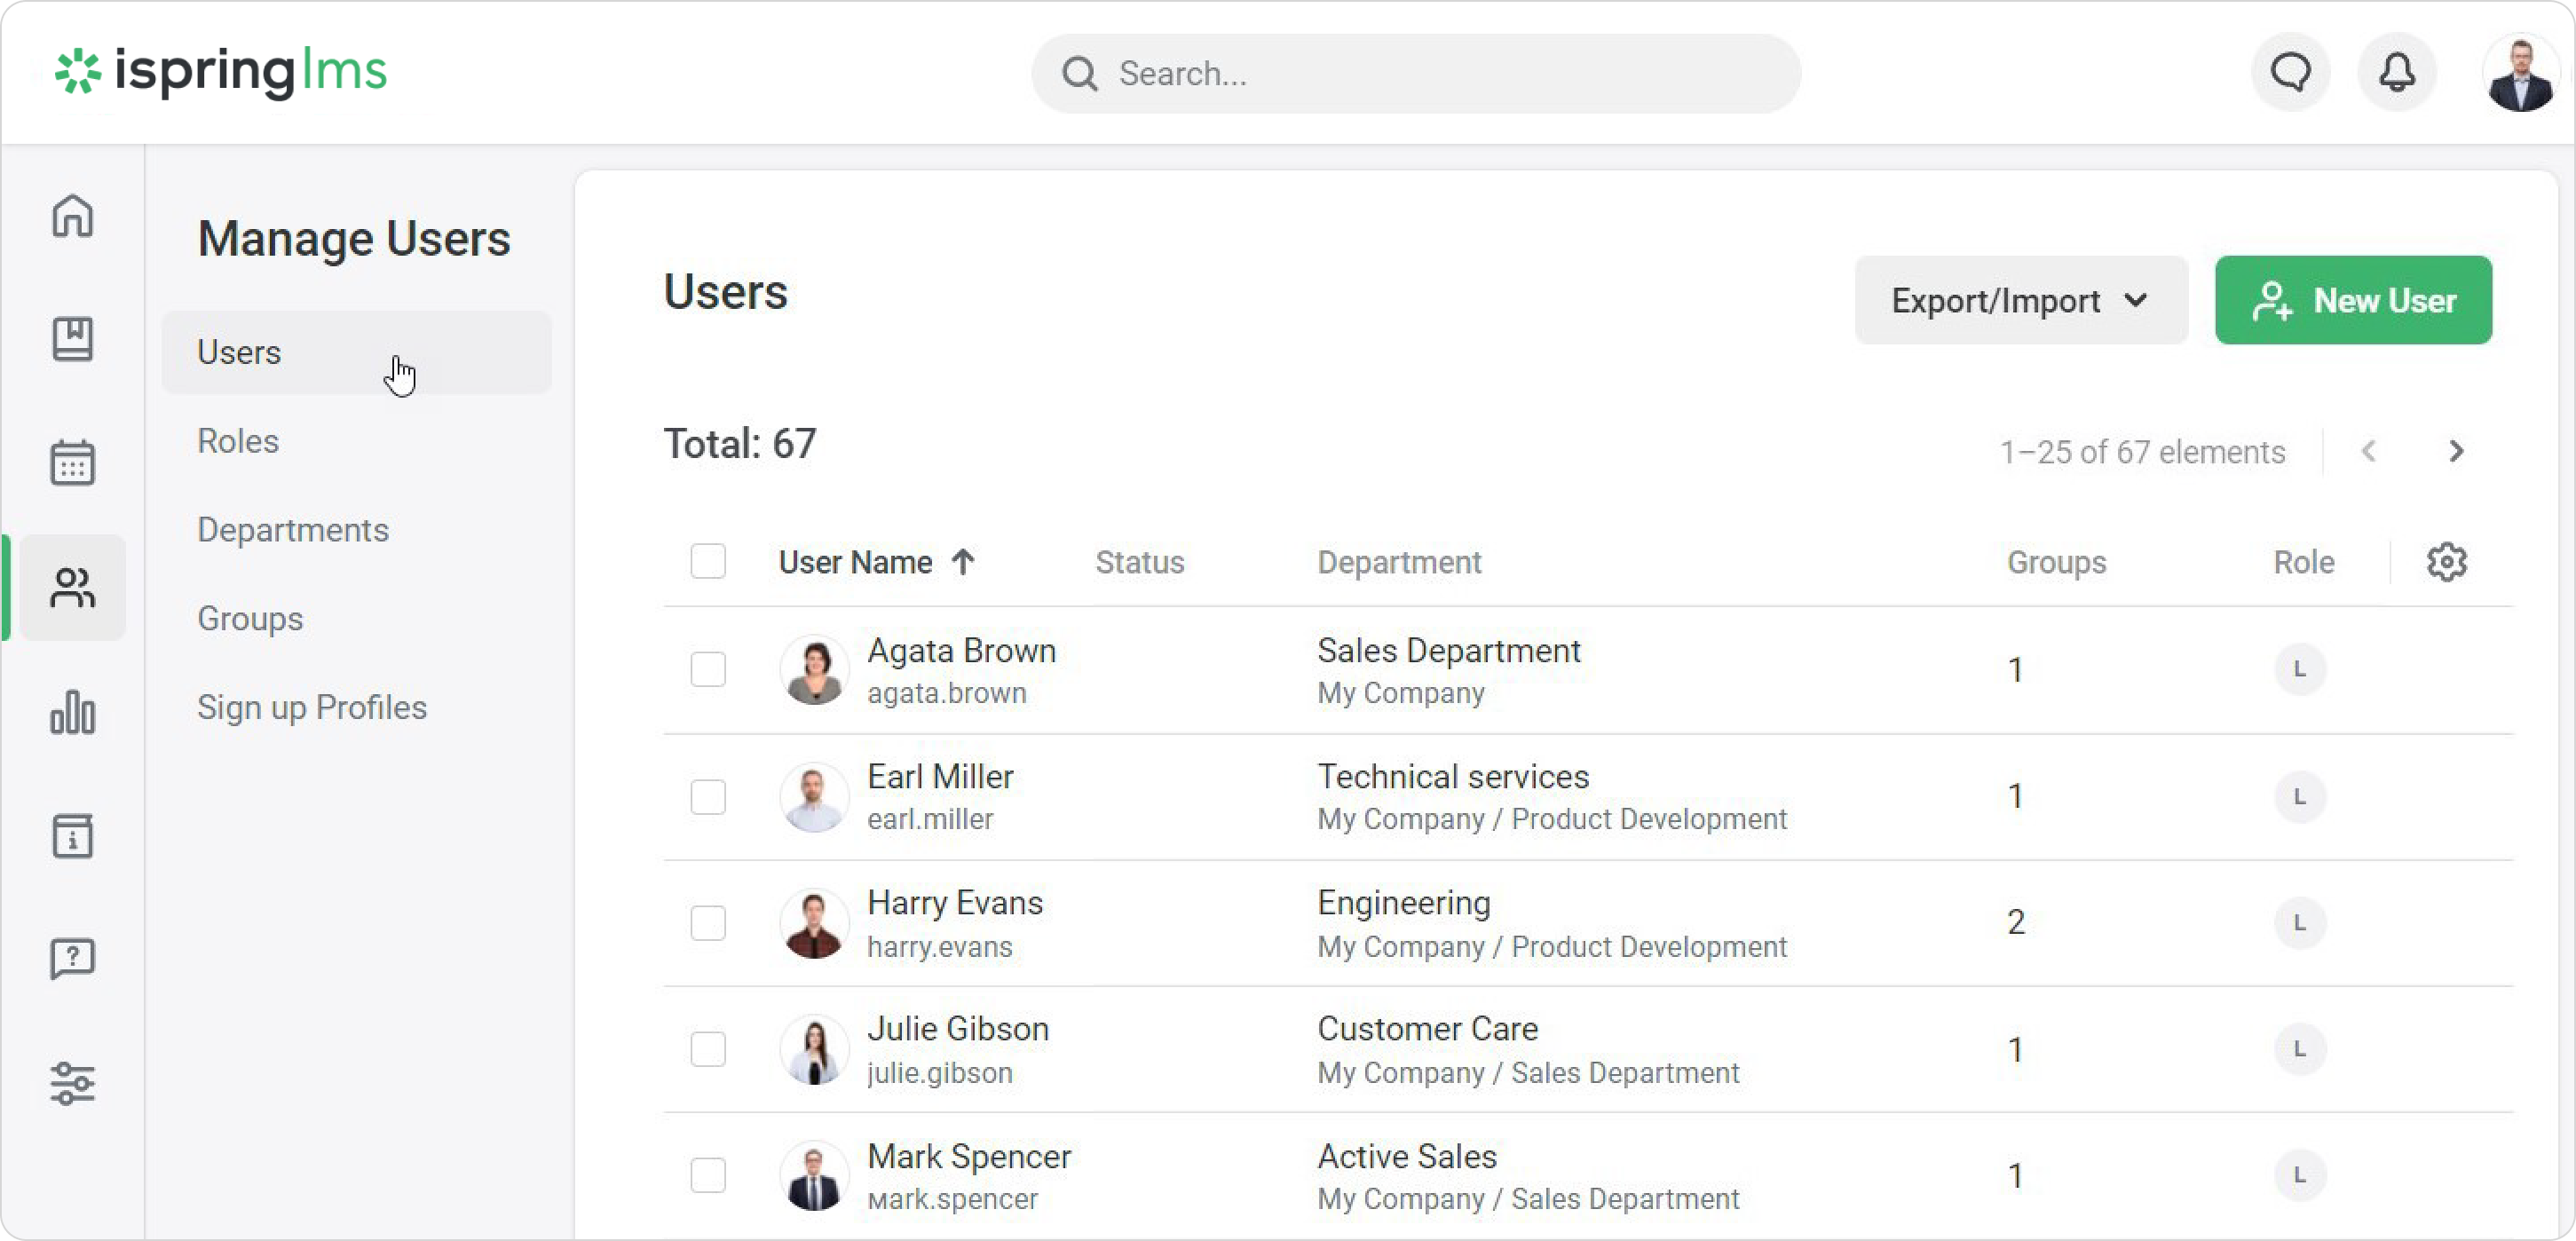Open the settings sliders icon in the sidebar
The width and height of the screenshot is (2576, 1241).
click(x=72, y=1083)
